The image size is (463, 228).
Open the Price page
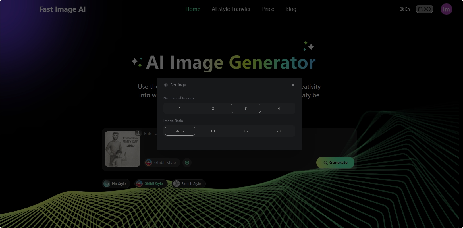(x=268, y=9)
